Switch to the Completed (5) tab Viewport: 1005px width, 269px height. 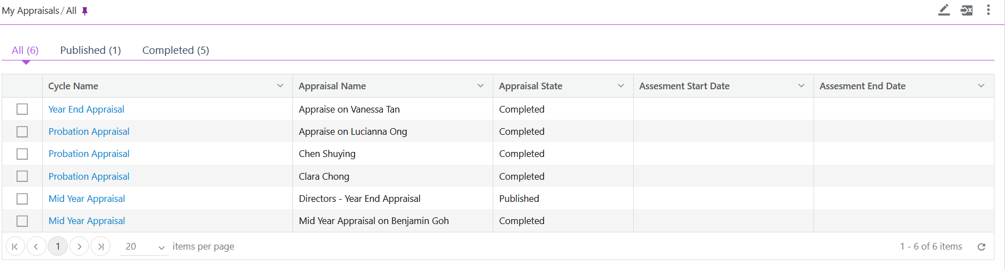pos(175,50)
